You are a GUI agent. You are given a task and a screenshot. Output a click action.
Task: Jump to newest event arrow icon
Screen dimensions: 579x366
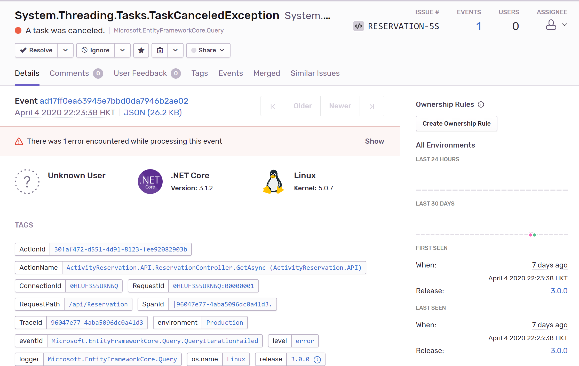pos(372,106)
